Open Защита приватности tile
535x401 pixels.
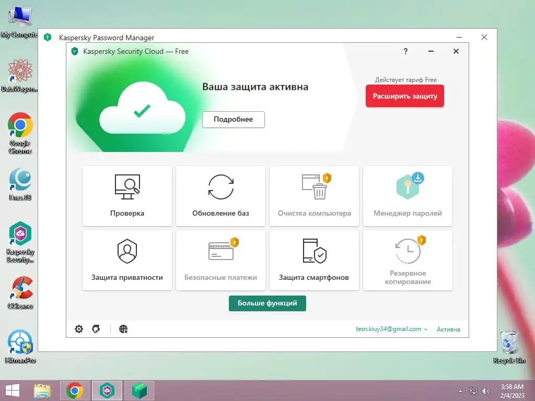tap(127, 261)
